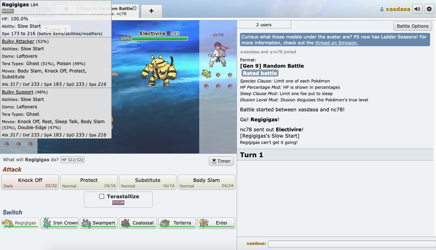Close the Random Battle tab
The image size is (436, 250).
click(x=134, y=8)
